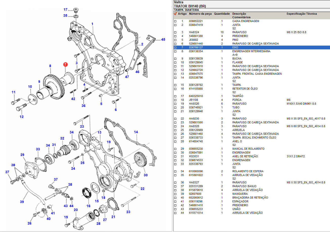Click the red checkmark icon in table header

175,14
